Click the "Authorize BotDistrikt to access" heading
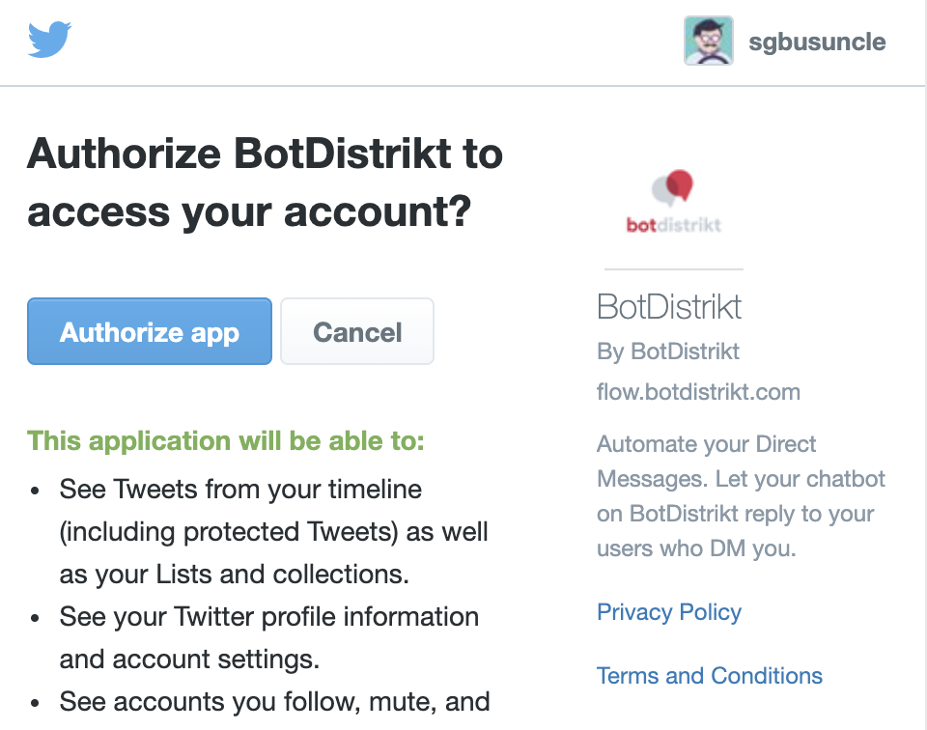Image resolution: width=927 pixels, height=730 pixels. (x=266, y=182)
